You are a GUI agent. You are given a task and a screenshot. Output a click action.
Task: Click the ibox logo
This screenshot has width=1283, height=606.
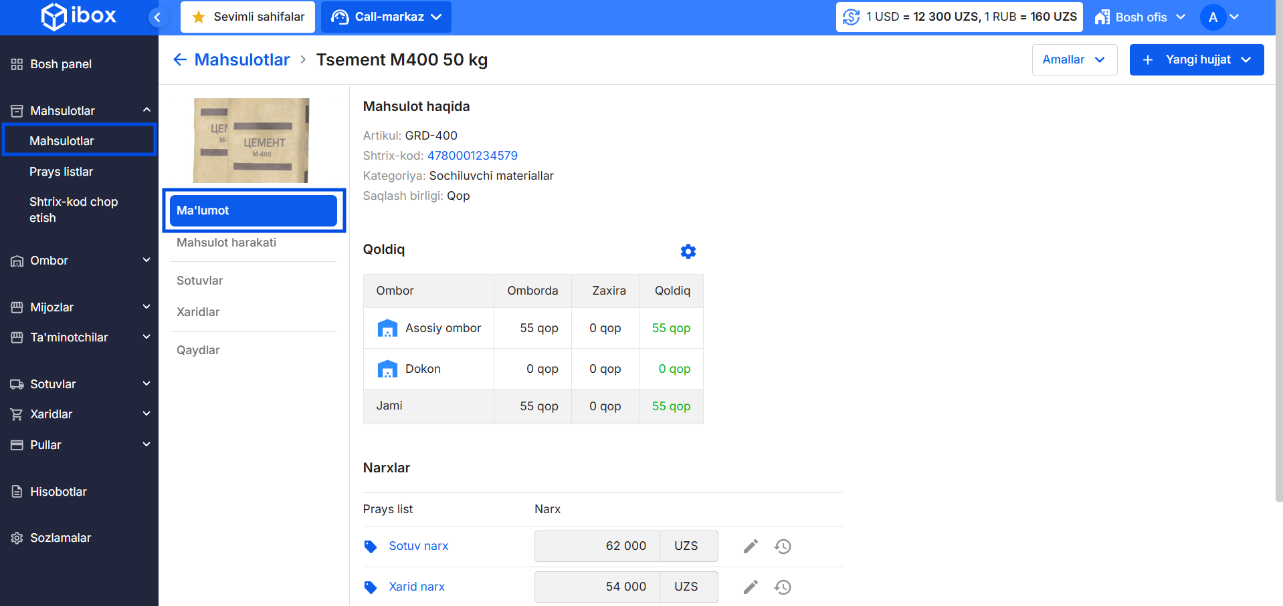coord(79,17)
